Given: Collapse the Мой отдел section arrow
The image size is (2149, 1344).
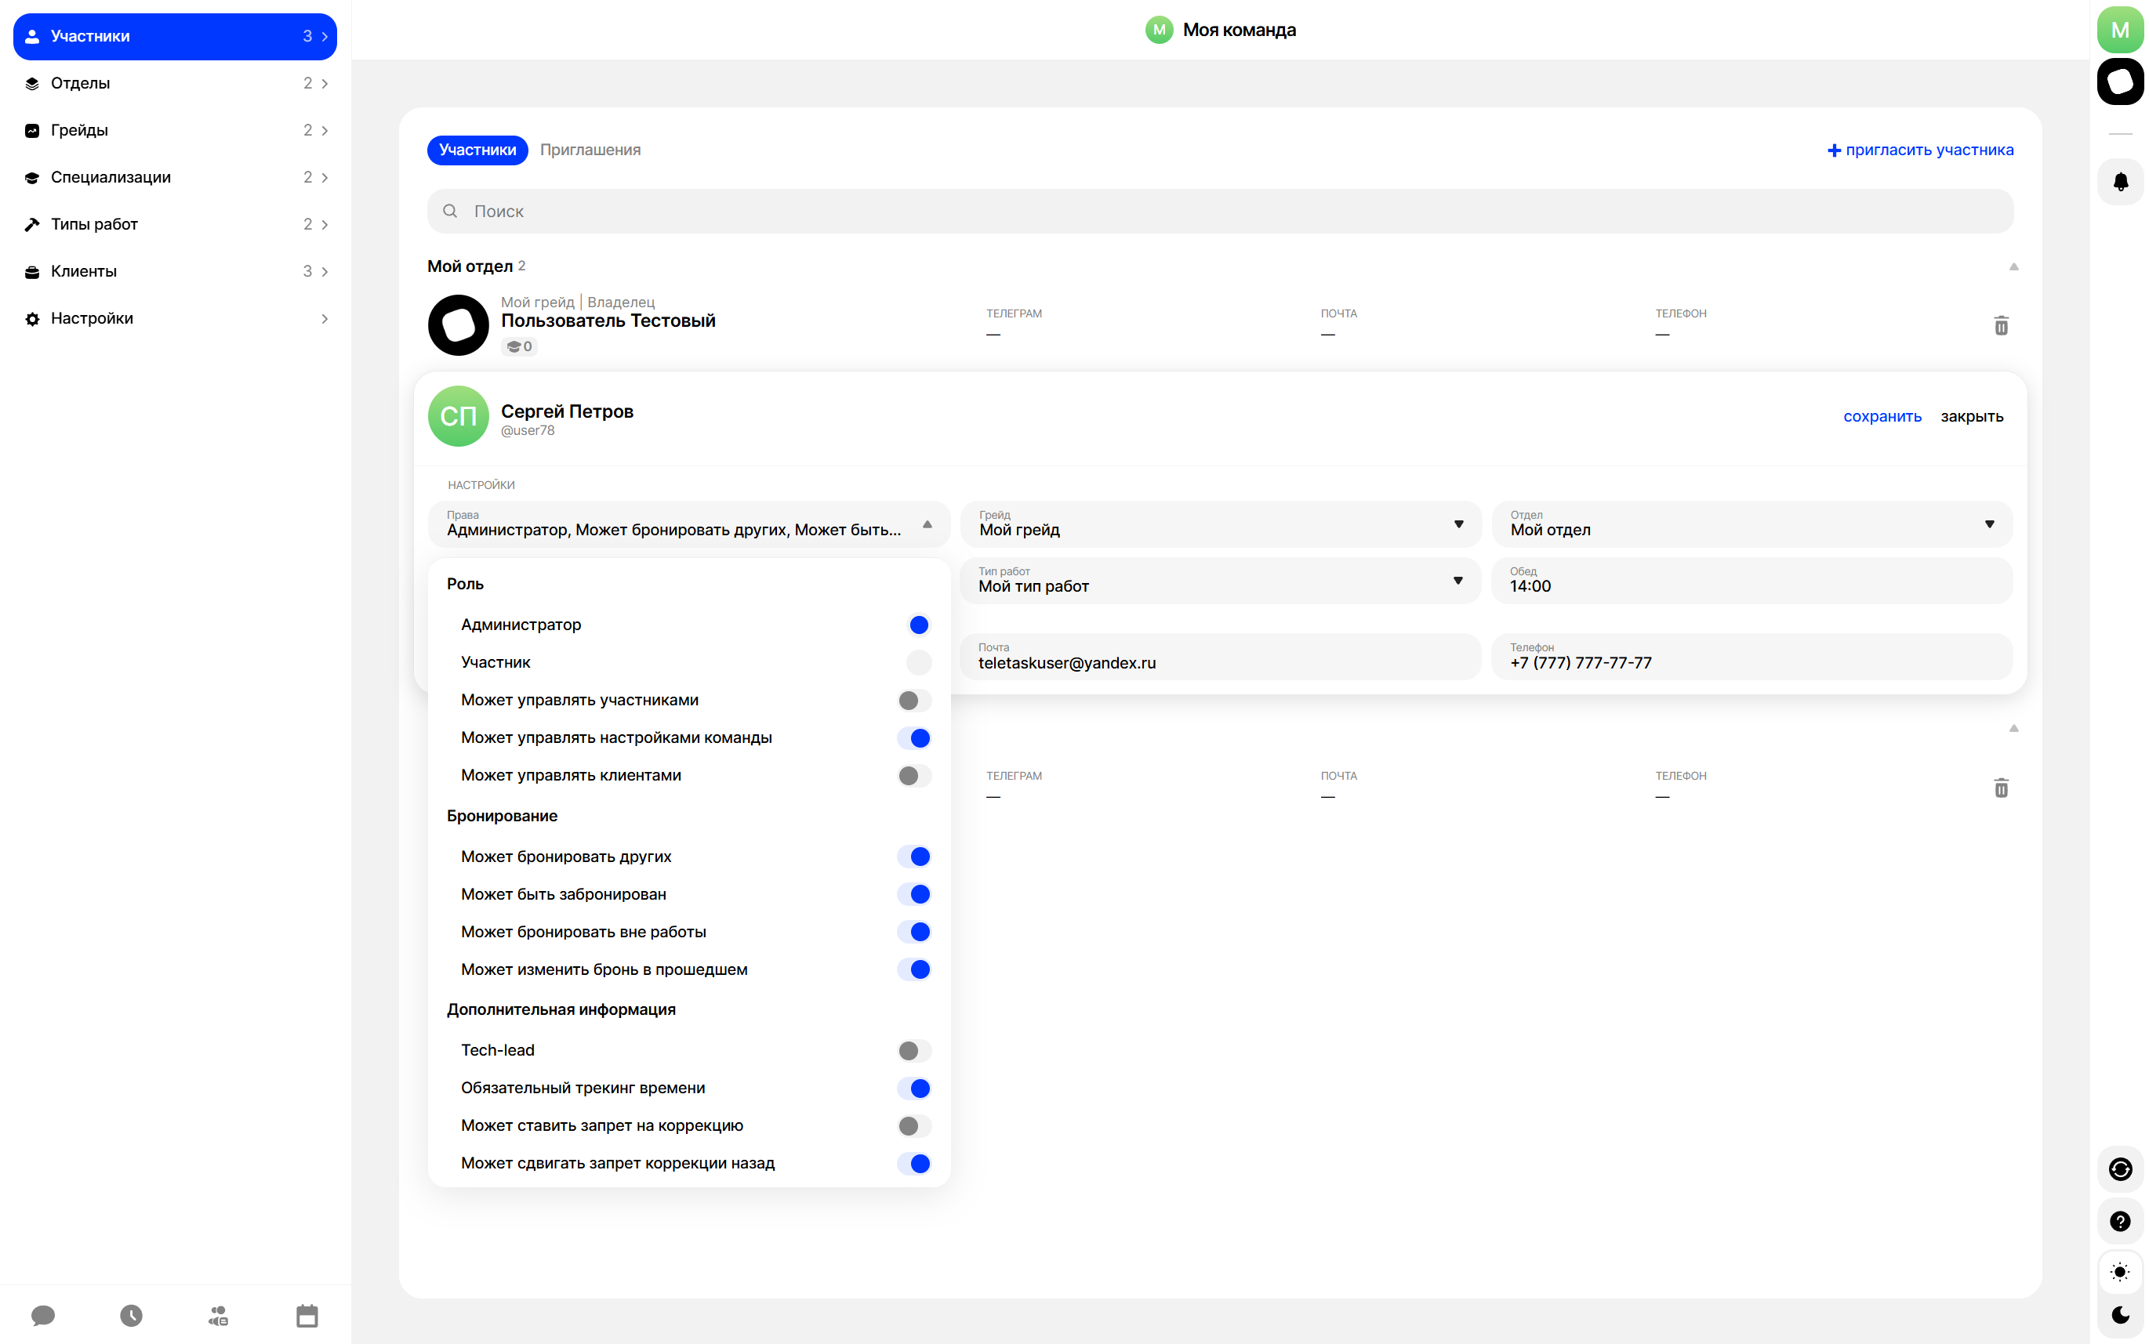Looking at the screenshot, I should [2013, 266].
